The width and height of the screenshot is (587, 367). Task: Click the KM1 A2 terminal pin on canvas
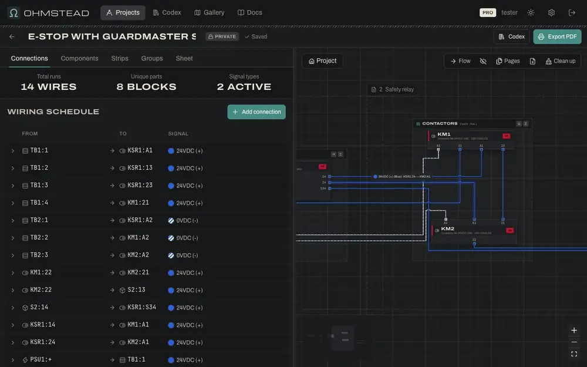point(438,149)
